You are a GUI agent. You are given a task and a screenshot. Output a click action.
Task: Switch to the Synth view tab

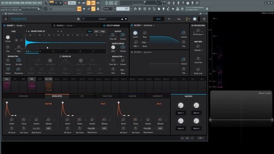(x=158, y=19)
